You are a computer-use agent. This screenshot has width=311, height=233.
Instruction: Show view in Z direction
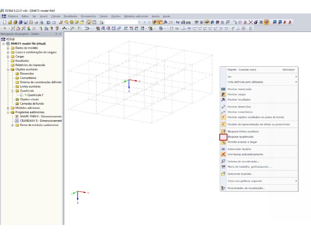click(x=136, y=29)
